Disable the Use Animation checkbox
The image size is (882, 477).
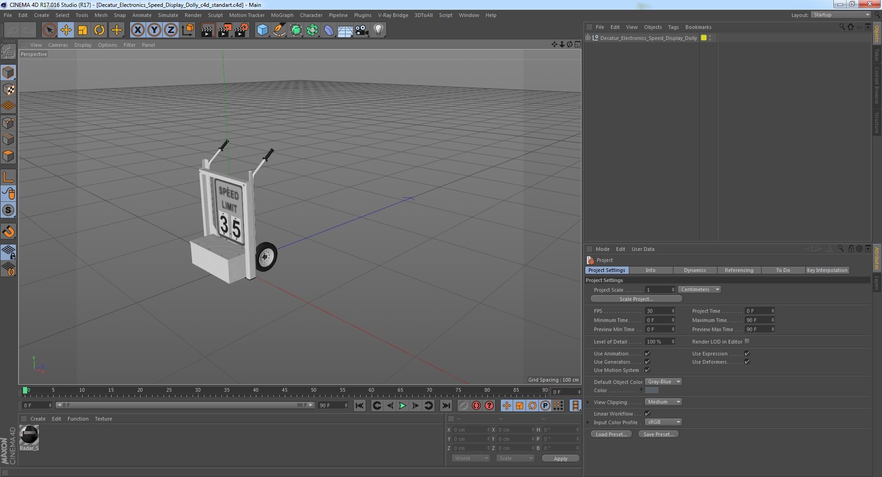click(647, 354)
